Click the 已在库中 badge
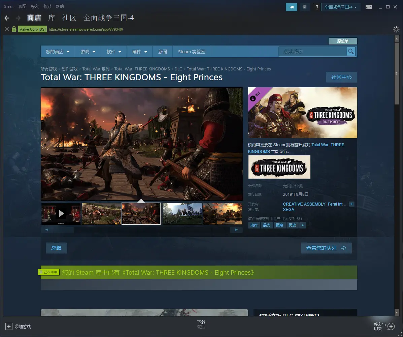Image resolution: width=403 pixels, height=337 pixels. pyautogui.click(x=48, y=272)
